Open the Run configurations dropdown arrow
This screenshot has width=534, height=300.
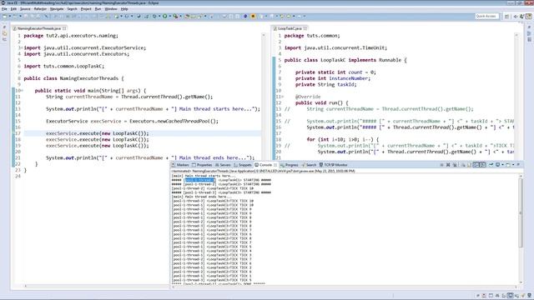tap(169, 16)
